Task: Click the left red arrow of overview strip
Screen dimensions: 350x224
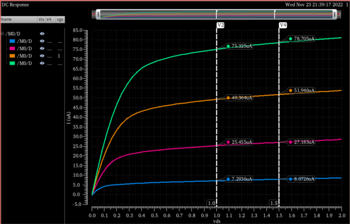Action: [x=94, y=15]
